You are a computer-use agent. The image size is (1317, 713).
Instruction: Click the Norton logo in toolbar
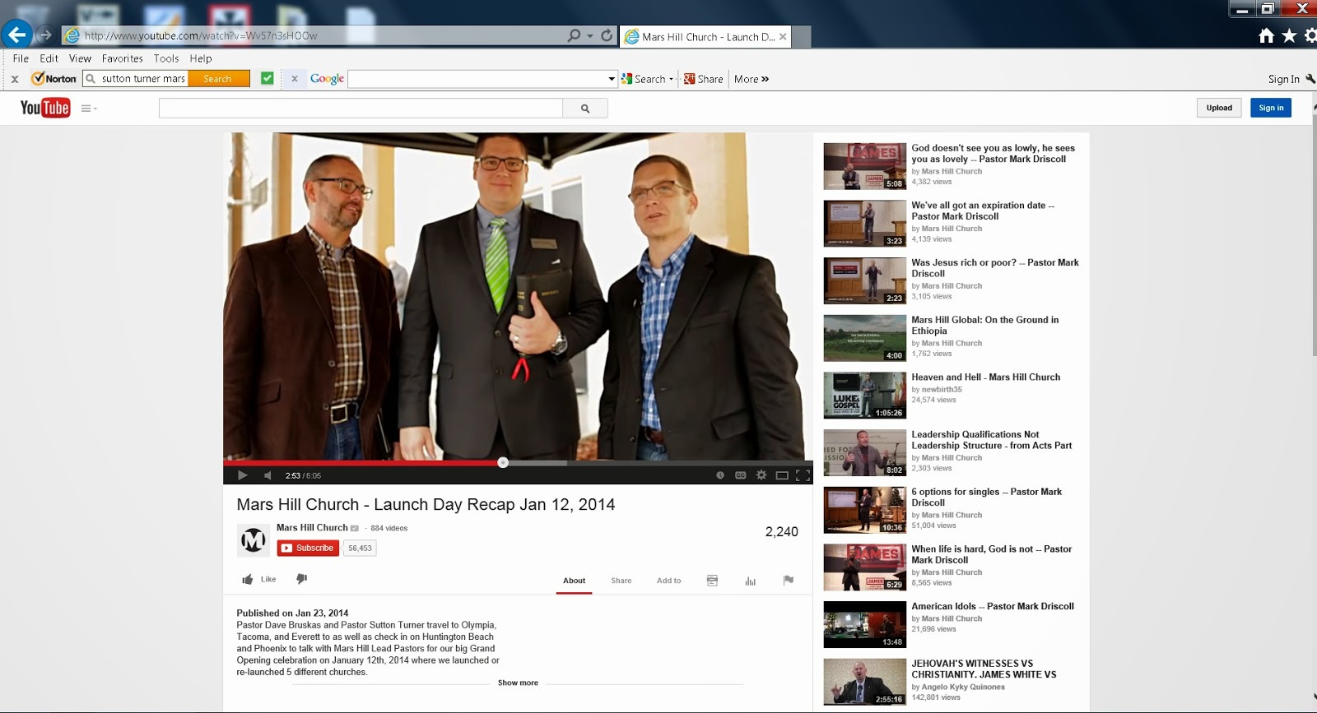[x=54, y=79]
